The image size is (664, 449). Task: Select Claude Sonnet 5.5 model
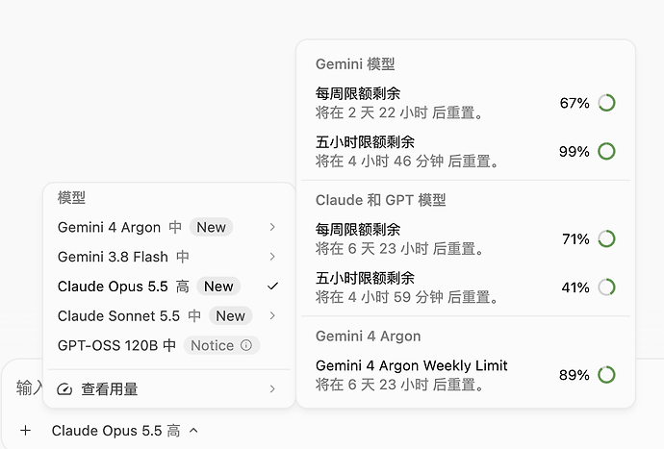[x=169, y=315]
